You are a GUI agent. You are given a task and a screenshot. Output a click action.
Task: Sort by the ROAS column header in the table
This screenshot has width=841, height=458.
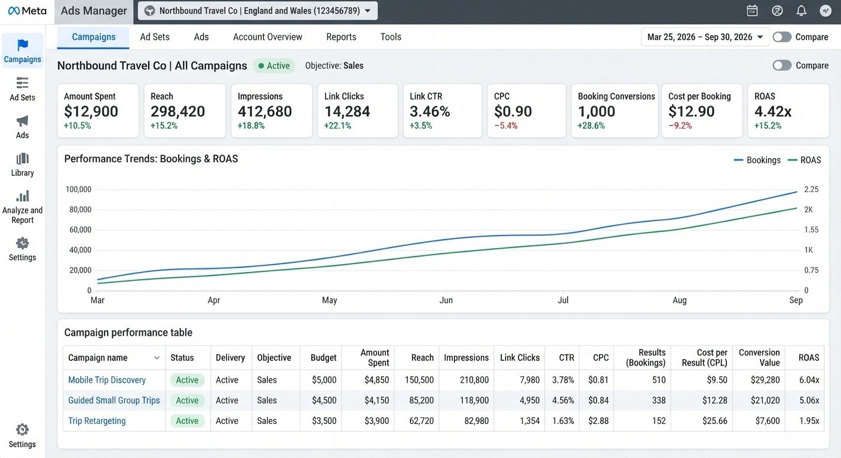[x=809, y=358]
